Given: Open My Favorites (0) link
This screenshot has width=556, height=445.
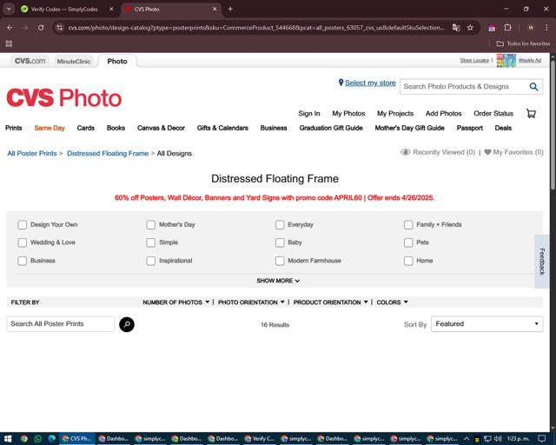Looking at the screenshot, I should (x=514, y=152).
